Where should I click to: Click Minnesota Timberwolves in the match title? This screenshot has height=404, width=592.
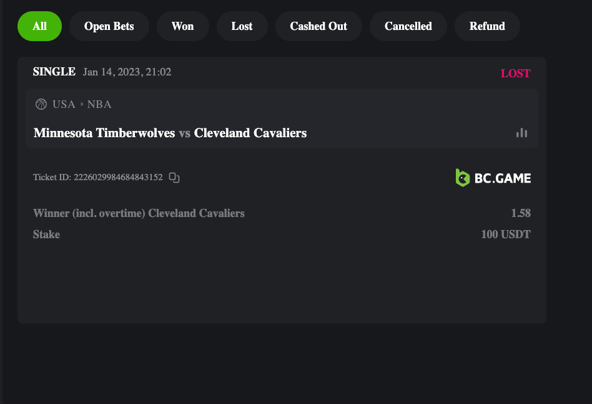click(x=104, y=133)
